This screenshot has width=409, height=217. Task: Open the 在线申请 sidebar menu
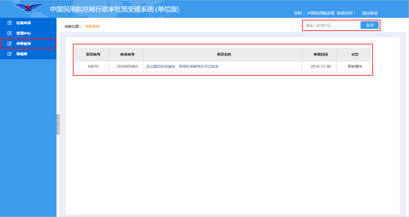coord(28,23)
